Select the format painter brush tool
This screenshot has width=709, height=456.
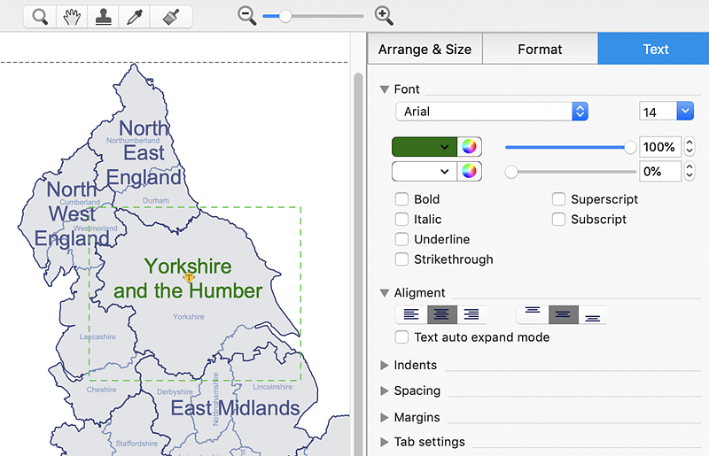point(171,16)
